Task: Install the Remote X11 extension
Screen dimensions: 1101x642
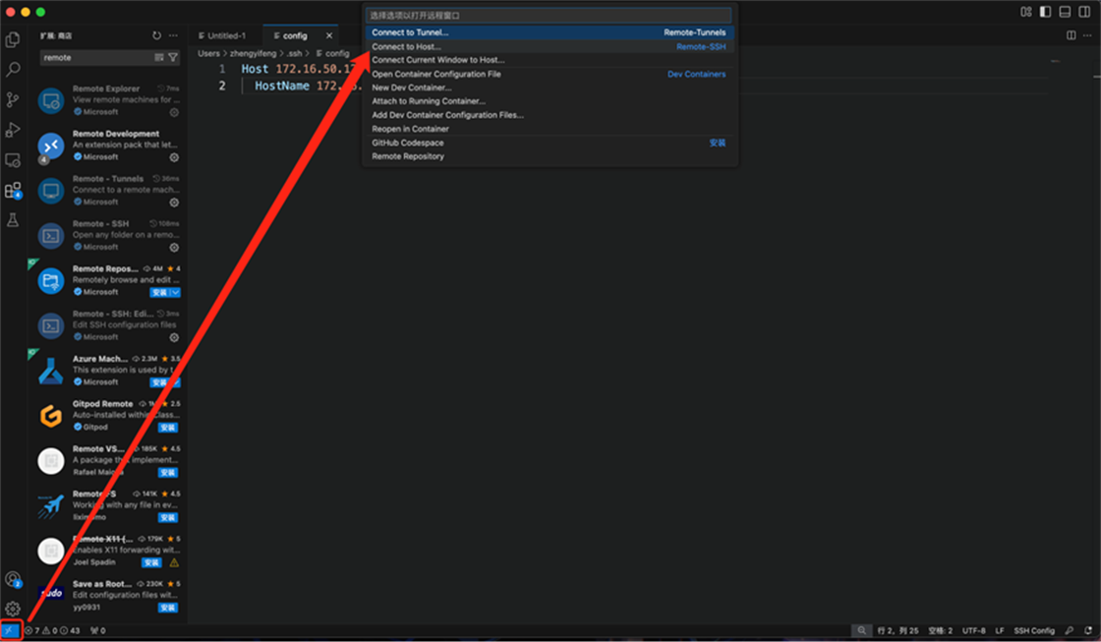Action: coord(151,562)
